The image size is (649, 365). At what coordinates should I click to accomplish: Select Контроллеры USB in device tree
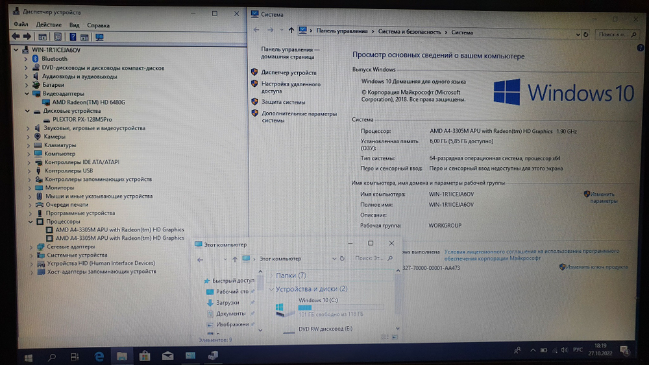[68, 171]
